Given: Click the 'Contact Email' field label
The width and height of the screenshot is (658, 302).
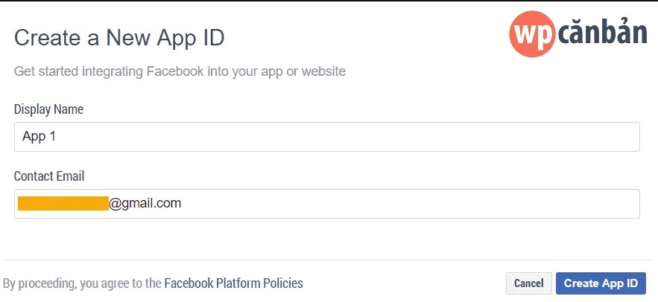Looking at the screenshot, I should click(49, 176).
